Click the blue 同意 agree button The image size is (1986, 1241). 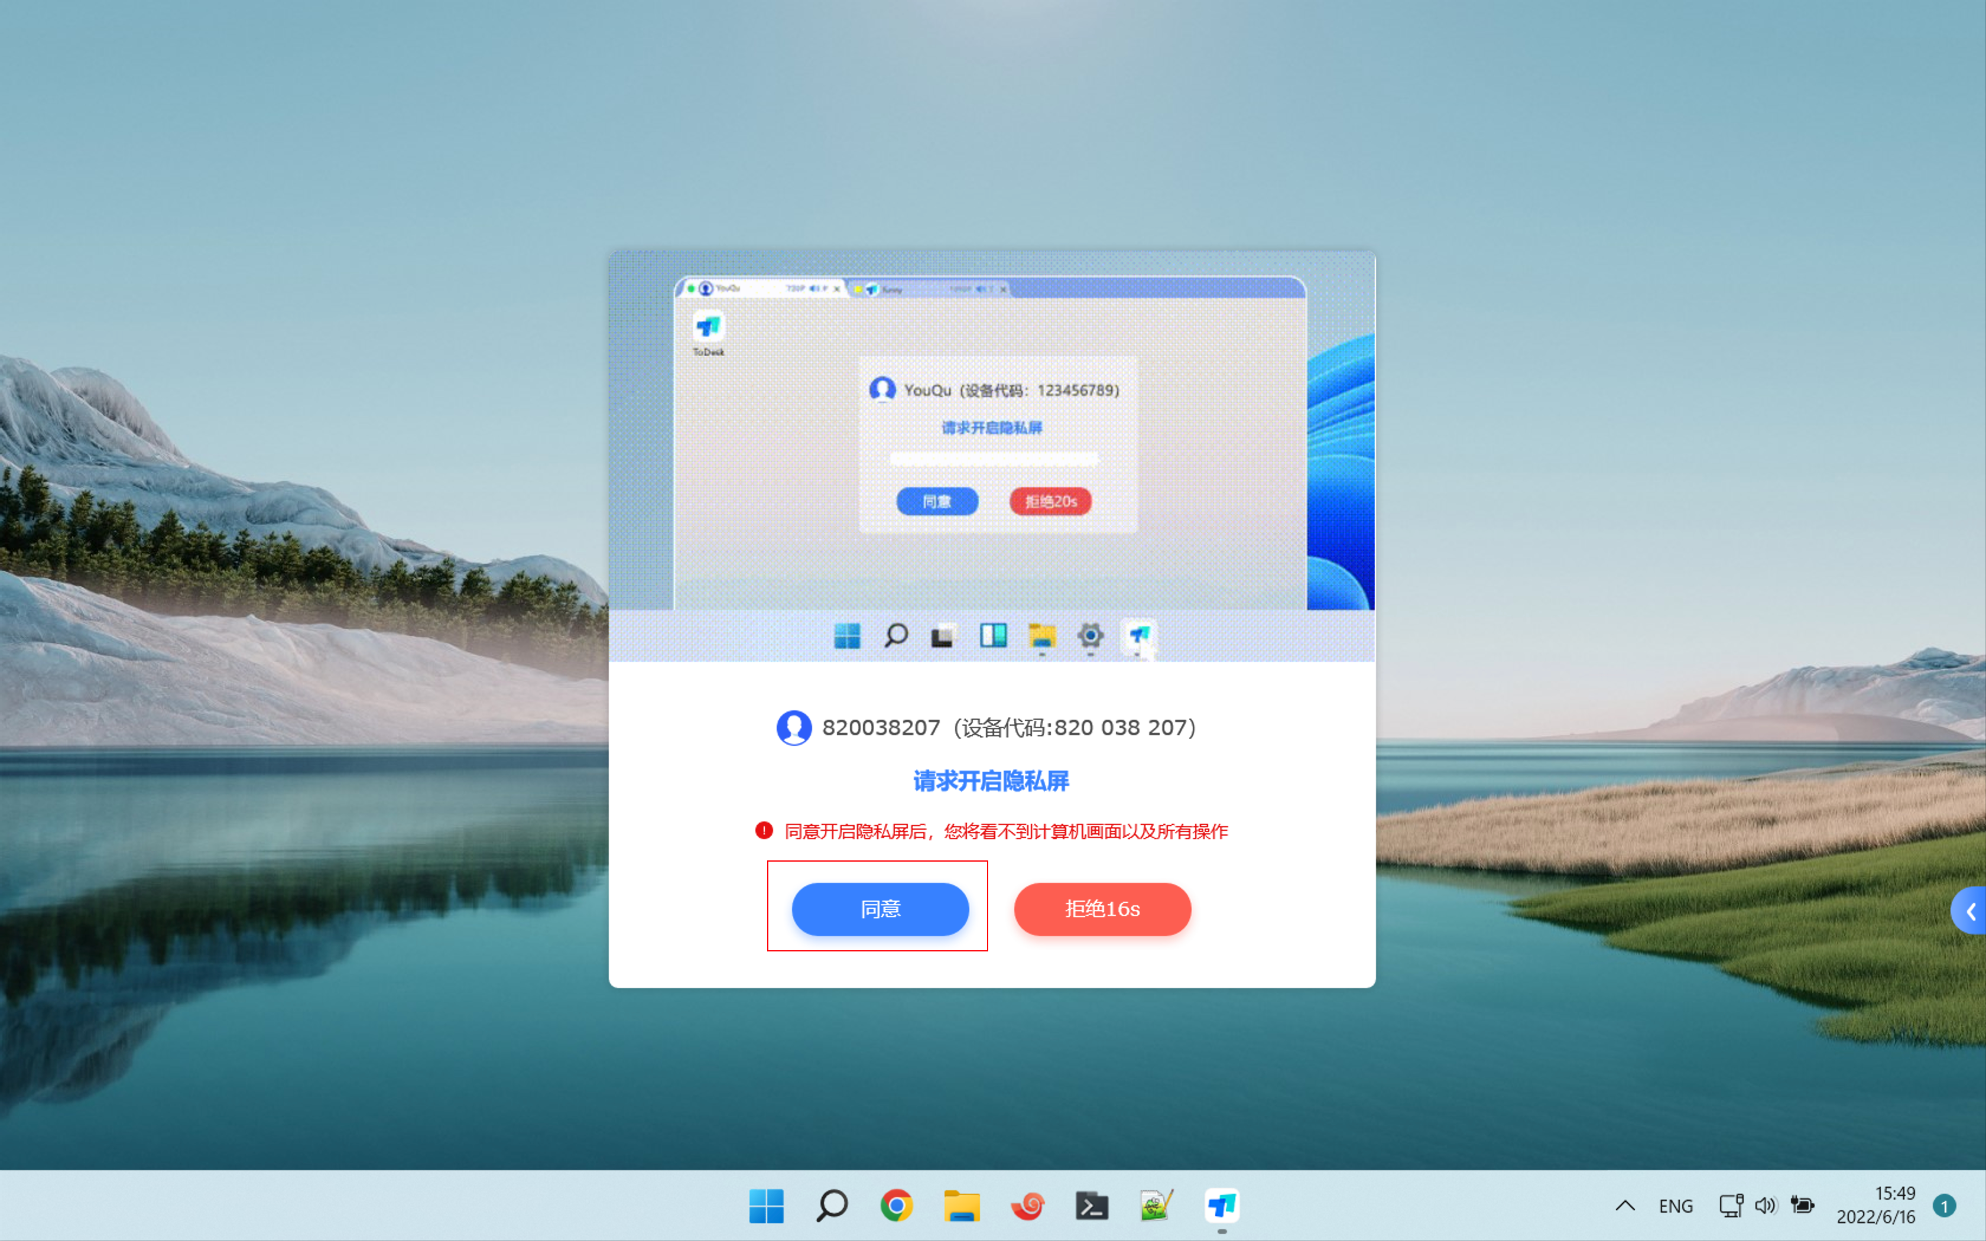880,909
